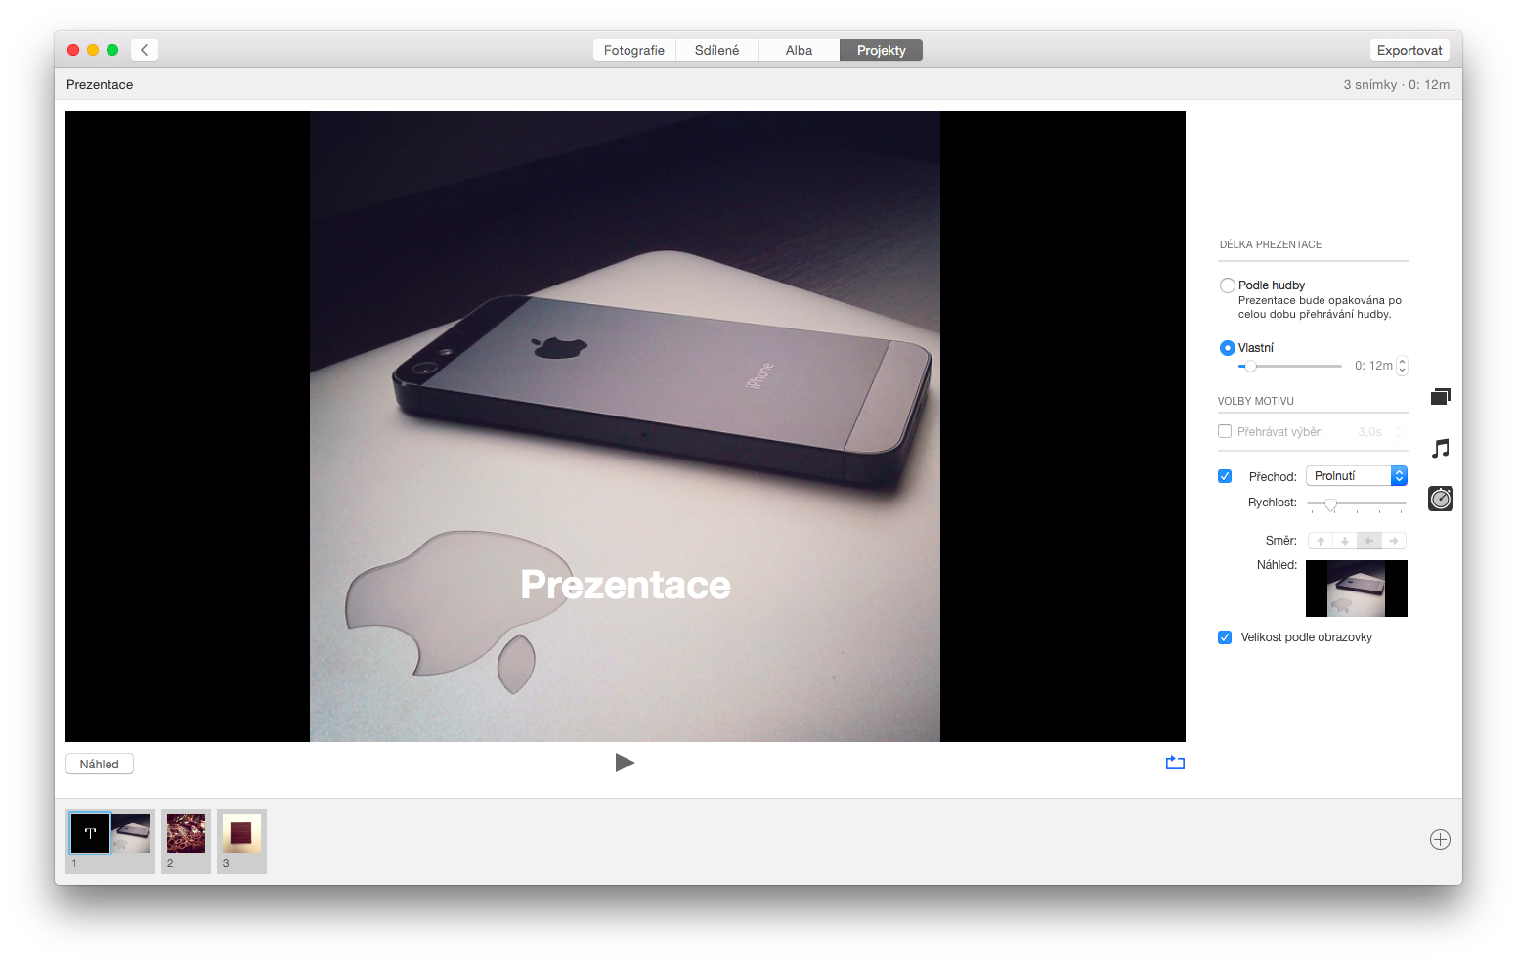Switch to the Sdílené tab
Viewport: 1517px width, 963px height.
(716, 50)
